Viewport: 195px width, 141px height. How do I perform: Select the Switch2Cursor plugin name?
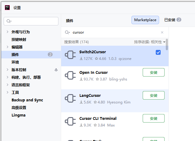tap(93, 52)
